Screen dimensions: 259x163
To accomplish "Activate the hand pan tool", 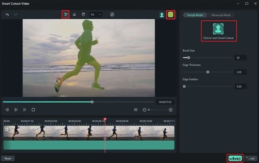I will (83, 14).
